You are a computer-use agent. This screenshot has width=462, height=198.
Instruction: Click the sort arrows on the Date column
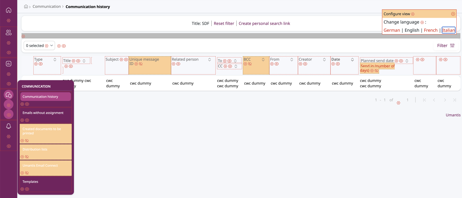(352, 60)
